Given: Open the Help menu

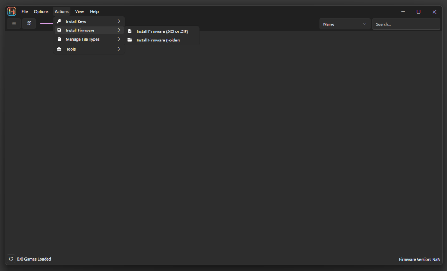Looking at the screenshot, I should click(x=94, y=11).
